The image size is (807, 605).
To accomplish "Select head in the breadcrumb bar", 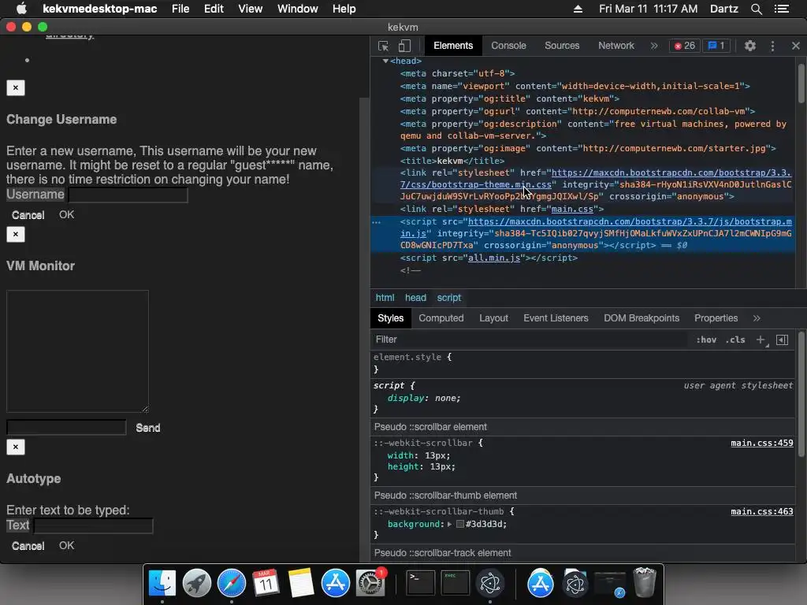I will coord(415,298).
